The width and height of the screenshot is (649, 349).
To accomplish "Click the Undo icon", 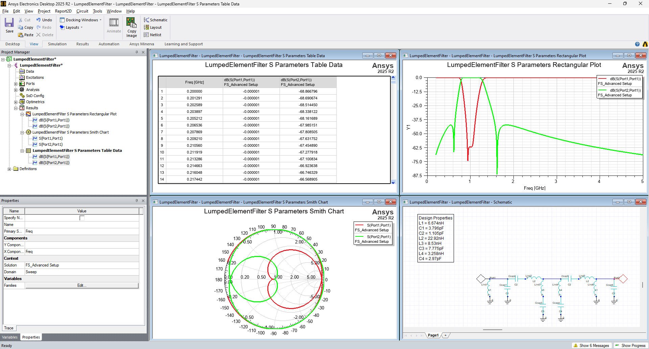I will [39, 20].
